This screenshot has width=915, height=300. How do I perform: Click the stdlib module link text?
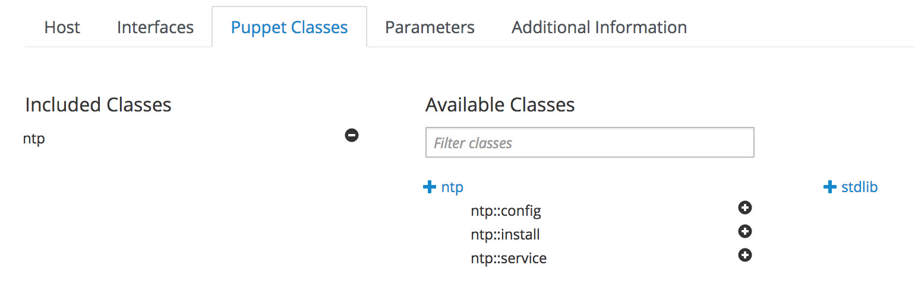(859, 187)
